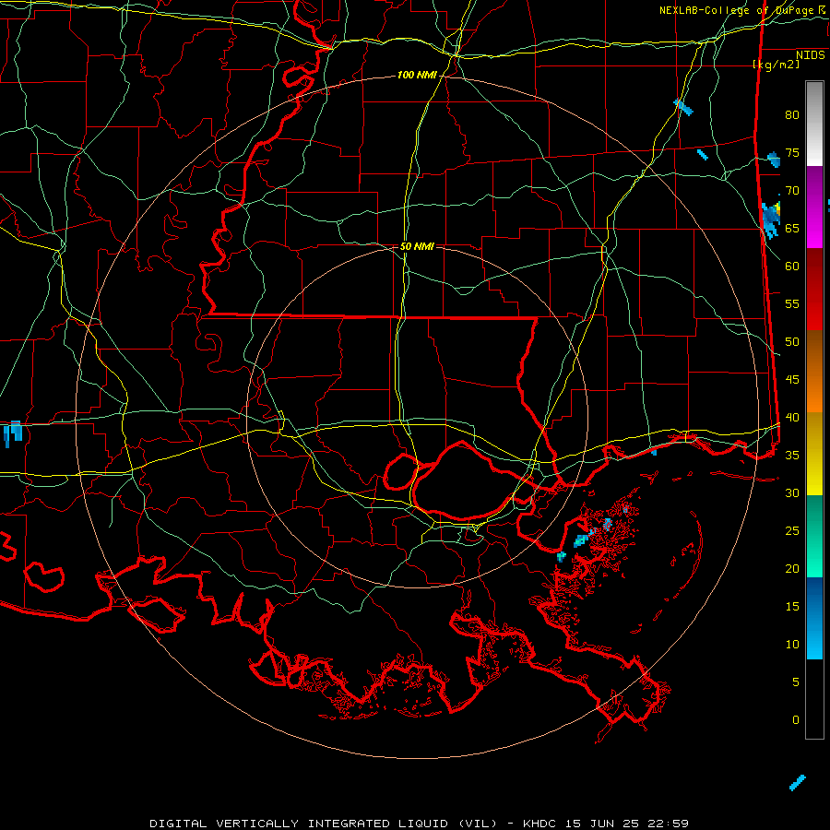Click the 80 value on the scale
830x830 pixels.
point(792,115)
